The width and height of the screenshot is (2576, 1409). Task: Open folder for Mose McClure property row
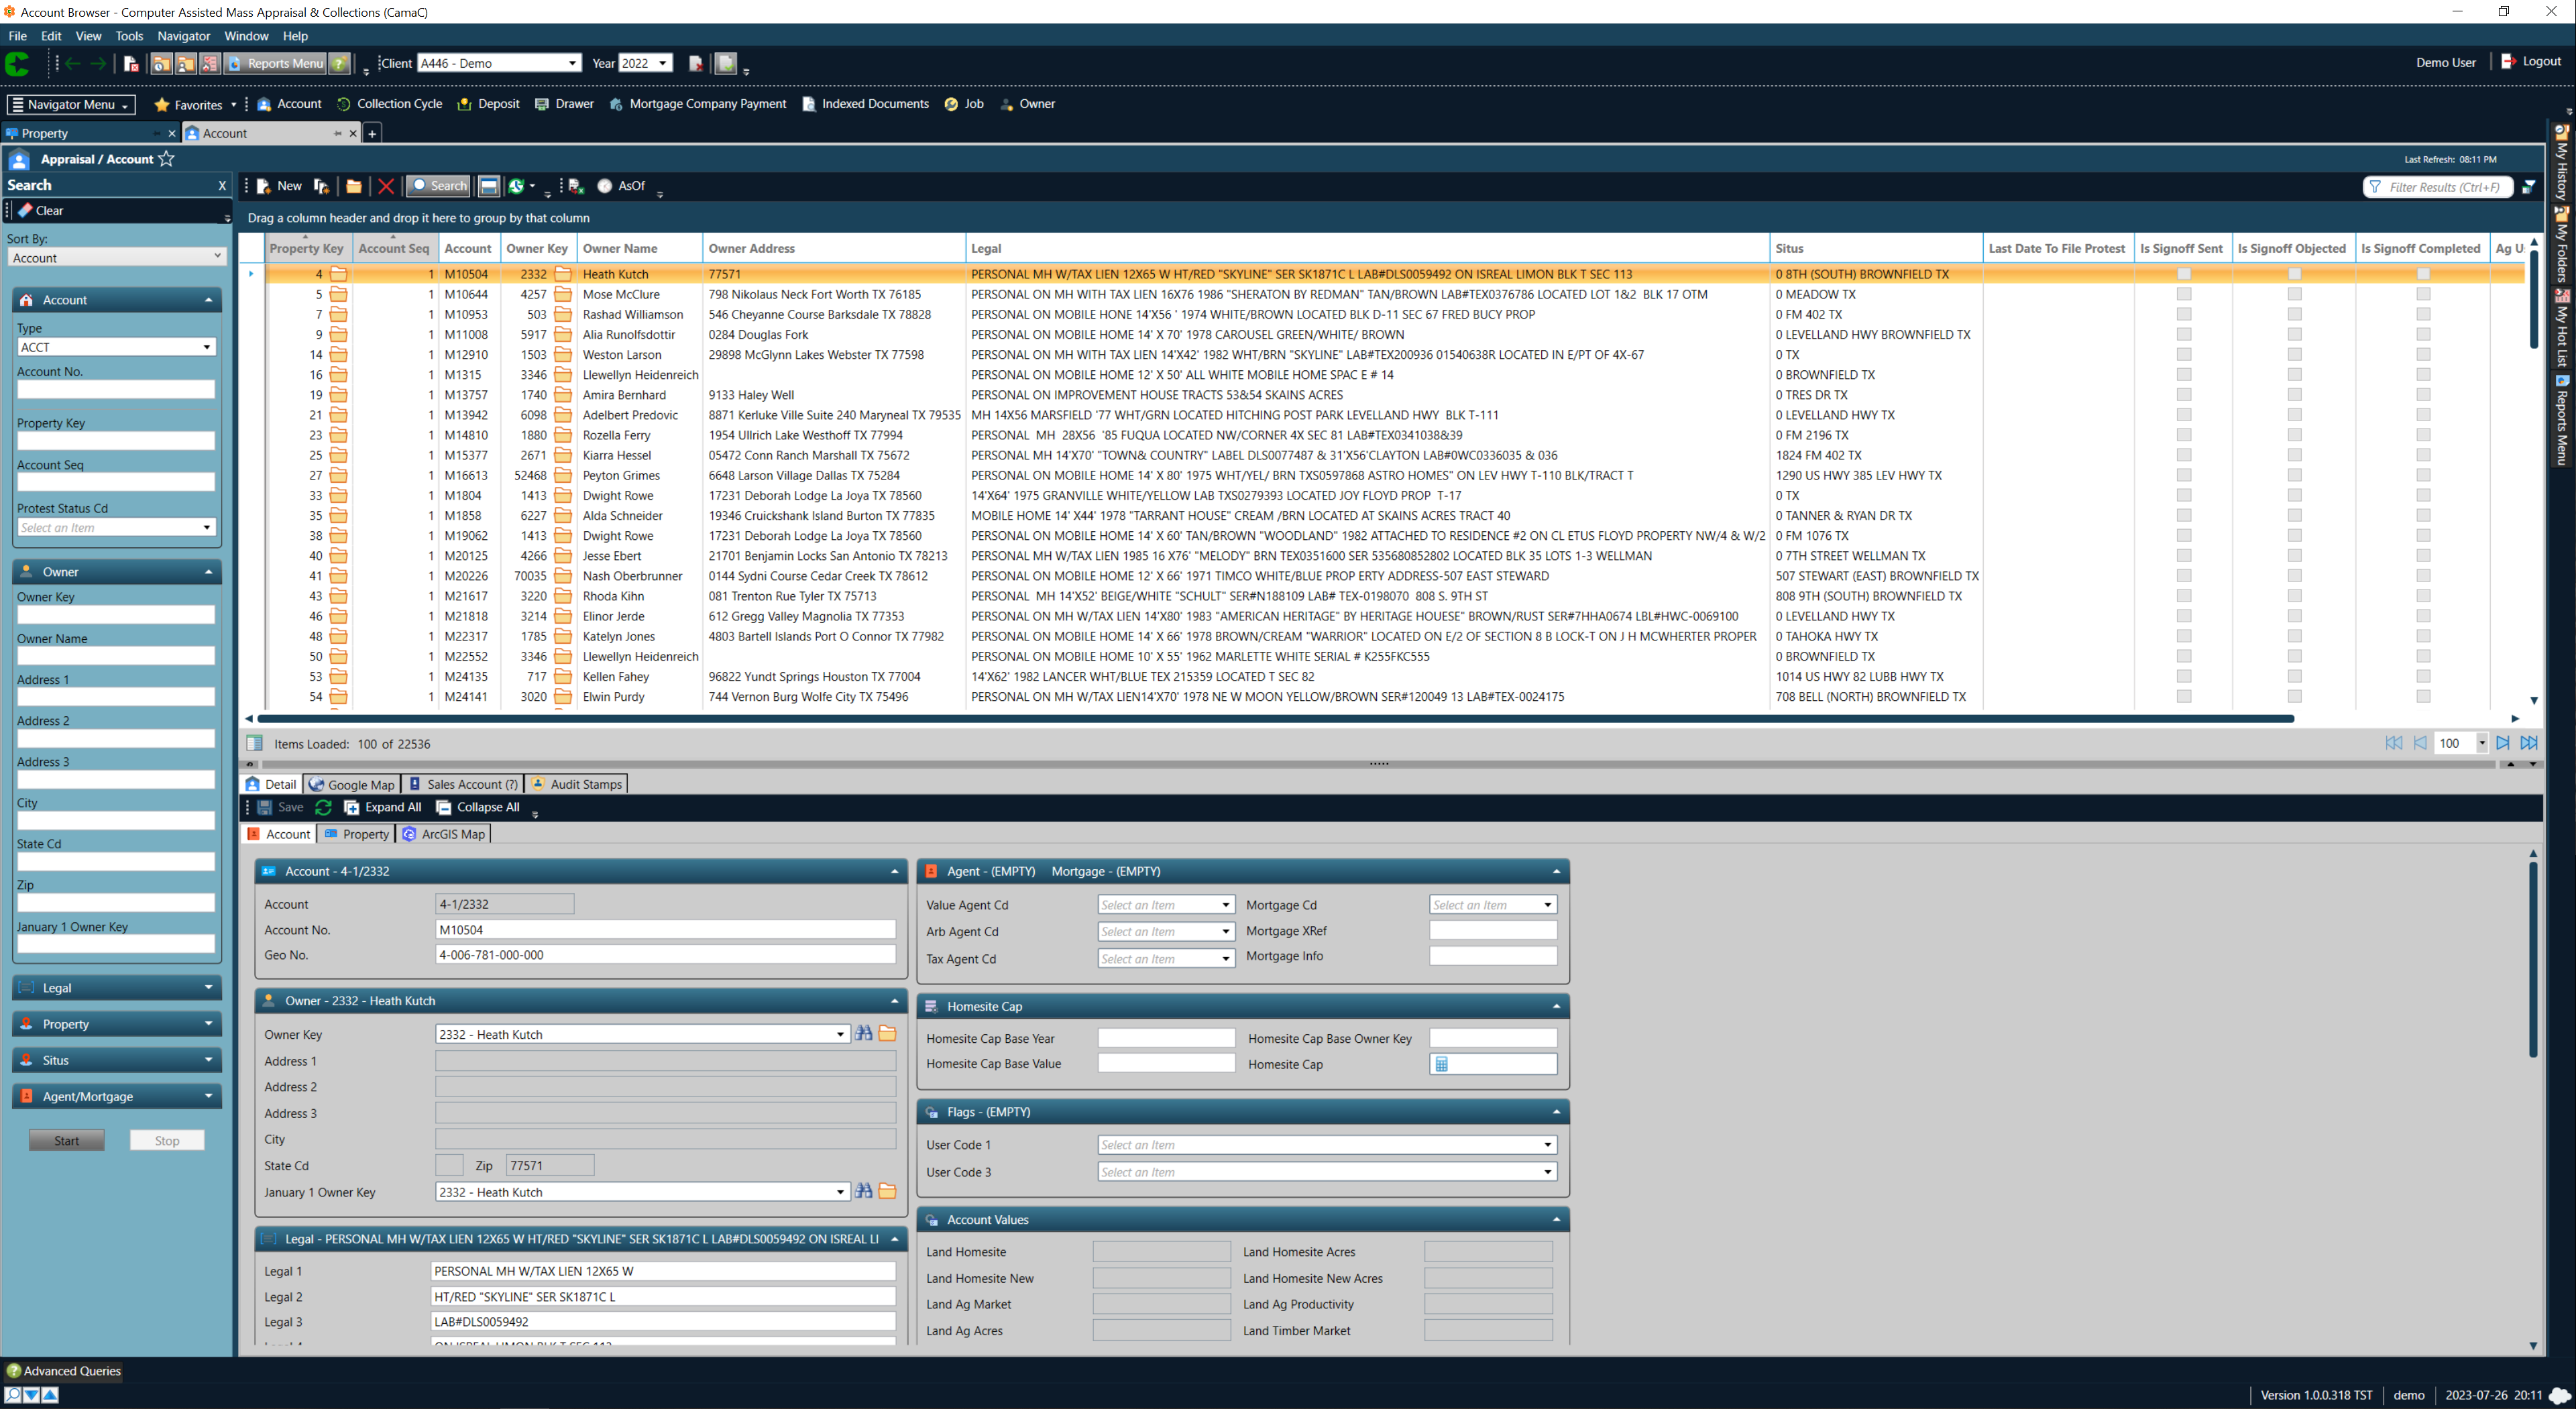click(x=339, y=295)
